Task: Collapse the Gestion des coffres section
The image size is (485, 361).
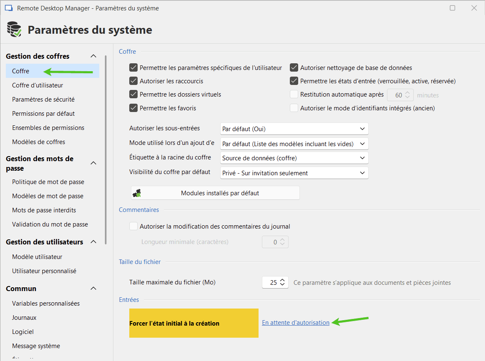Action: [93, 56]
